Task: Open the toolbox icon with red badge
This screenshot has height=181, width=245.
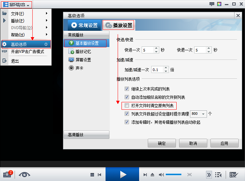Action: point(7,174)
